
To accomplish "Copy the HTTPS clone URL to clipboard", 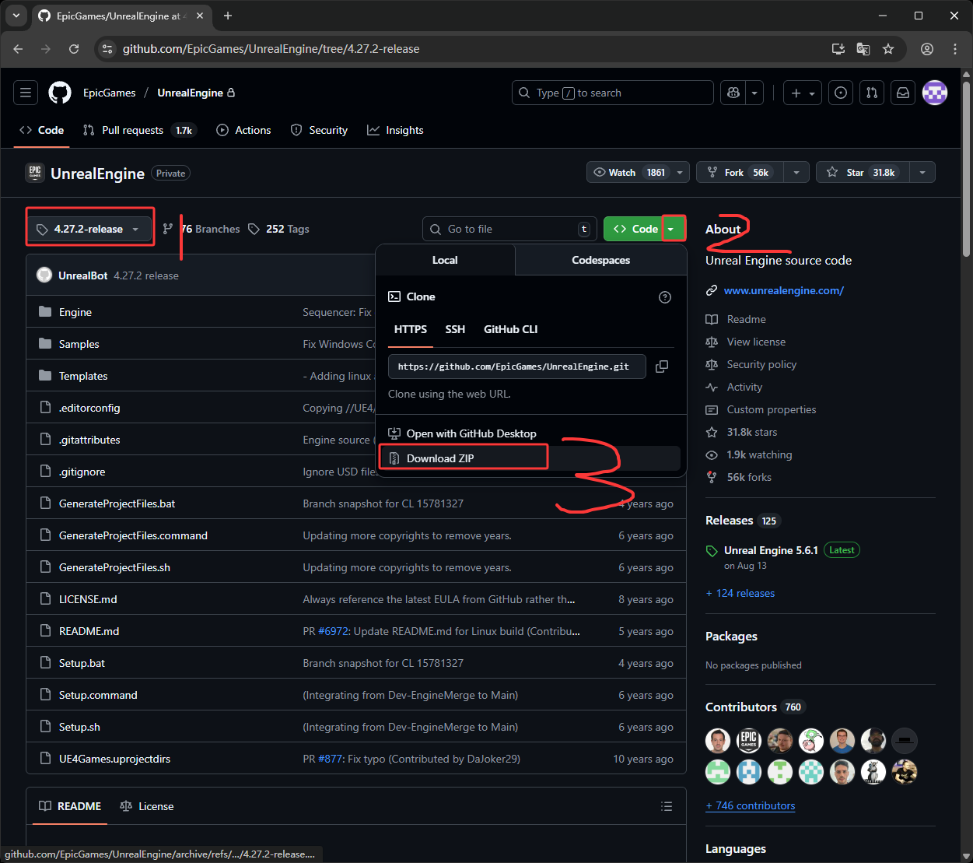I will (x=662, y=367).
